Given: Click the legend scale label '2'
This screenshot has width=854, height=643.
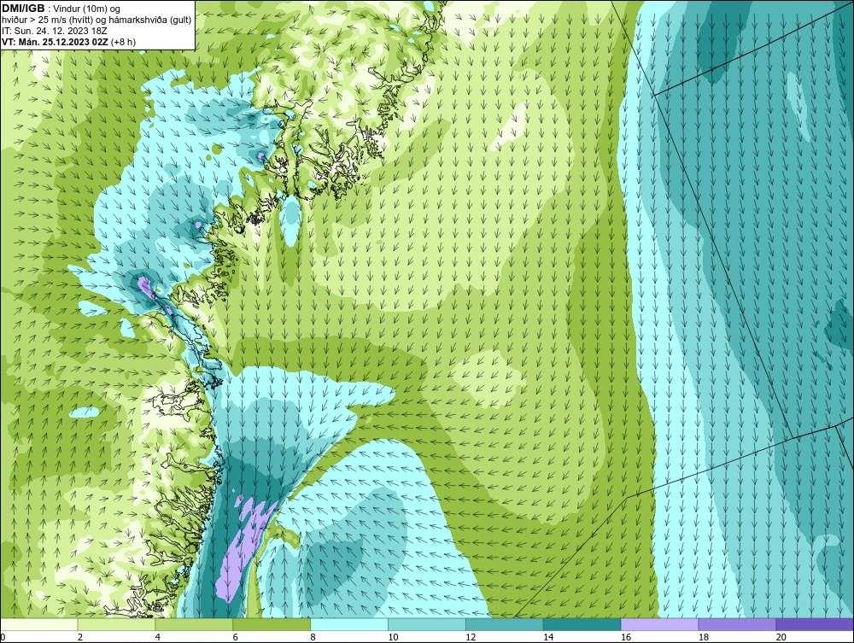Looking at the screenshot, I should [x=80, y=637].
